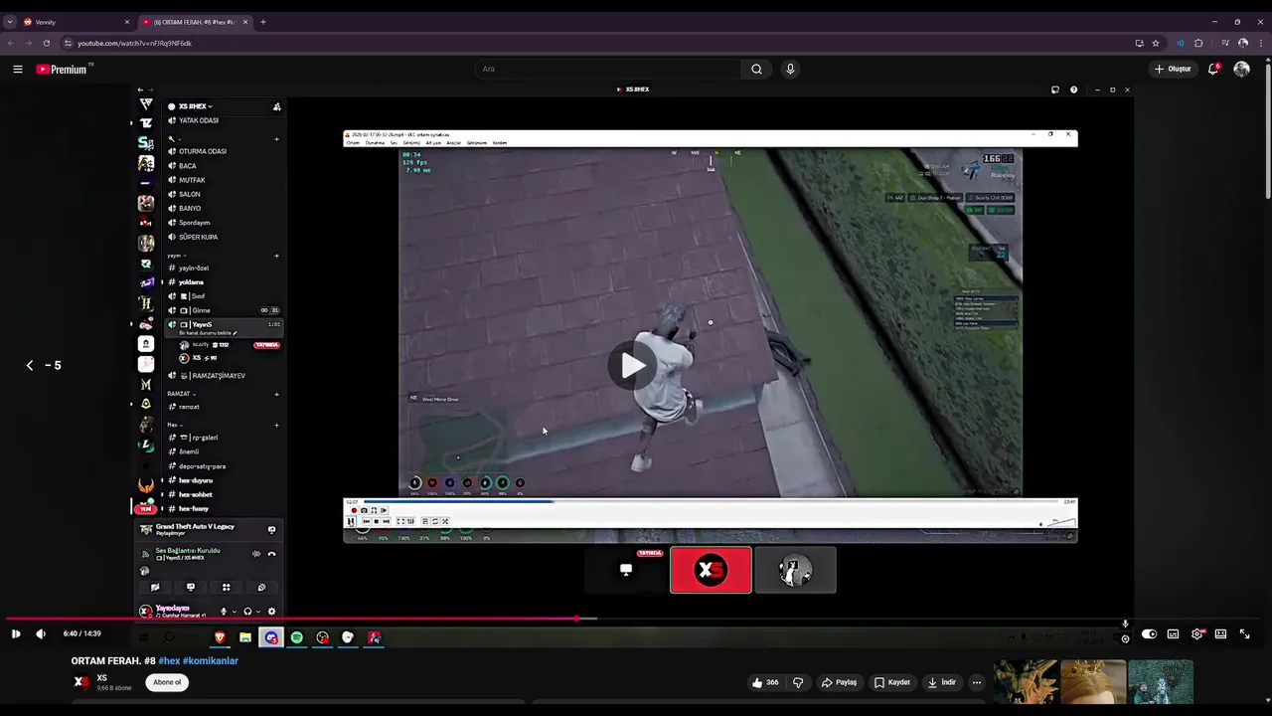Image resolution: width=1272 pixels, height=716 pixels.
Task: Toggle Discord noise suppression icon
Action: click(x=256, y=554)
